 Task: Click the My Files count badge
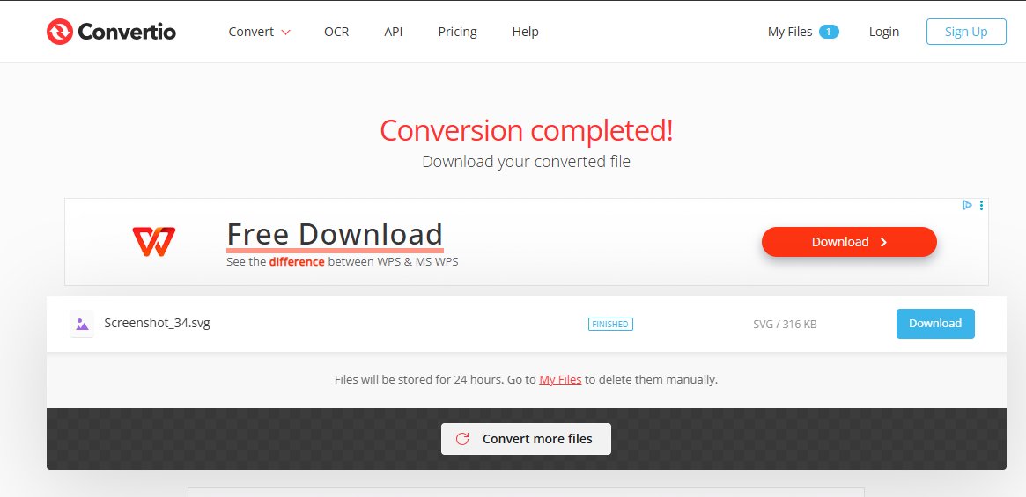point(829,32)
